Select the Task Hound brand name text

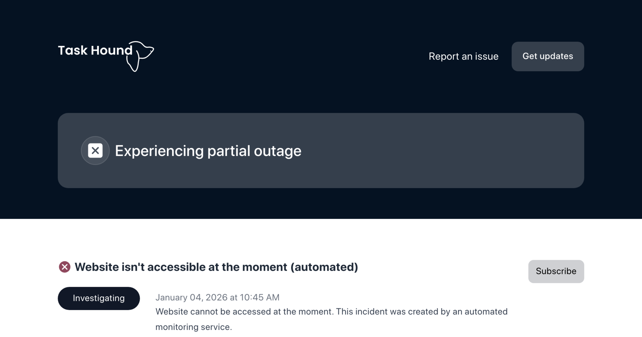click(x=95, y=50)
